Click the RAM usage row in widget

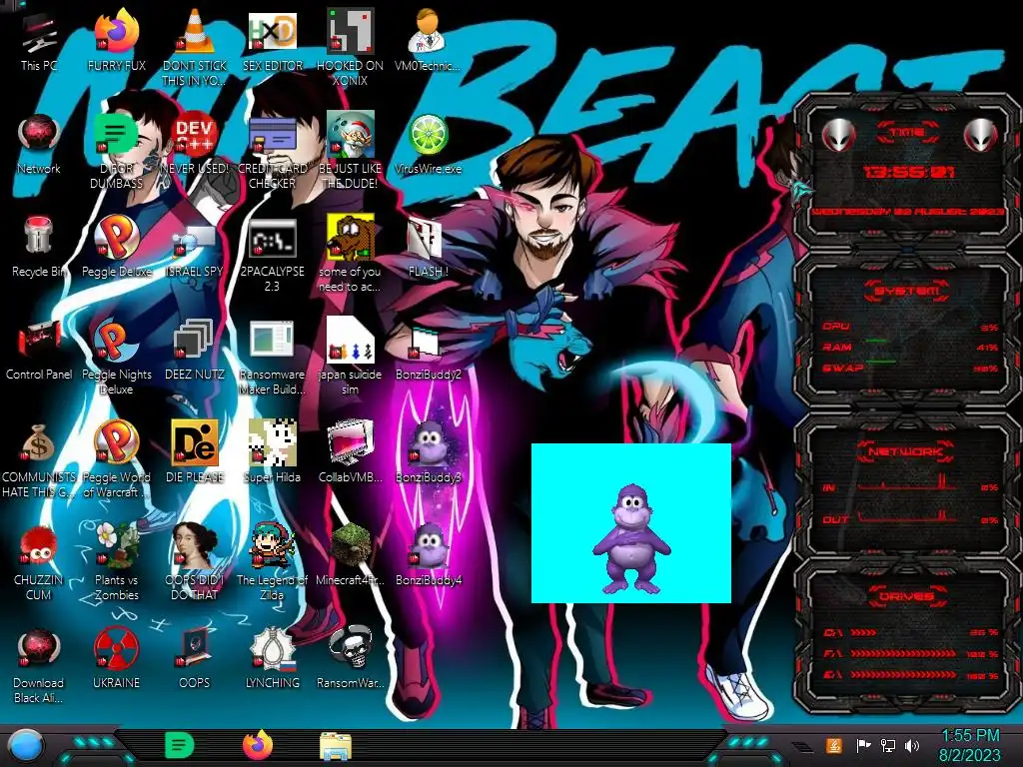[x=909, y=347]
